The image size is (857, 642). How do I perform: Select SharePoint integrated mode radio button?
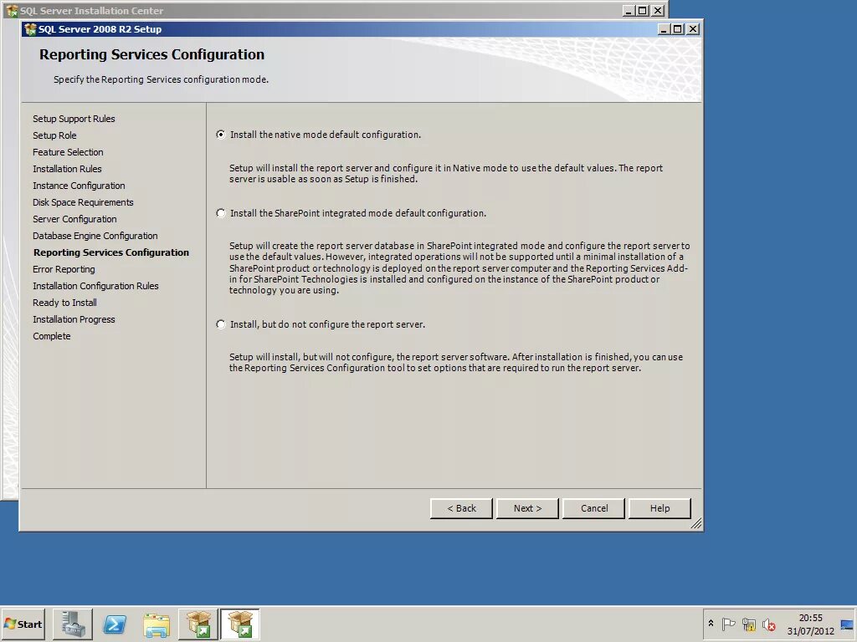point(221,213)
